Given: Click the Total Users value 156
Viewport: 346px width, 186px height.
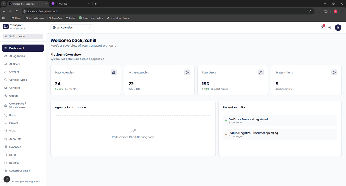Looking at the screenshot, I should 205,84.
